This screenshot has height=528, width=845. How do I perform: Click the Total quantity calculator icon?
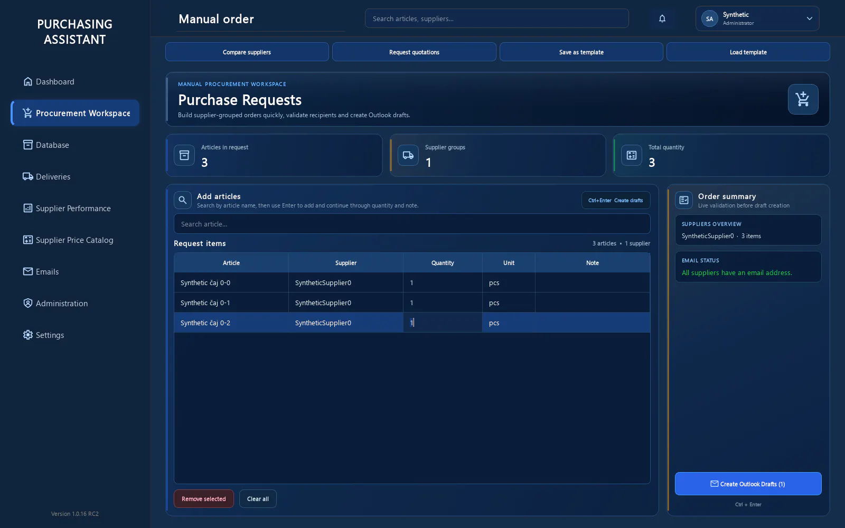(x=632, y=155)
